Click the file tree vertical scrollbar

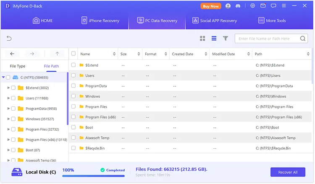click(x=68, y=98)
